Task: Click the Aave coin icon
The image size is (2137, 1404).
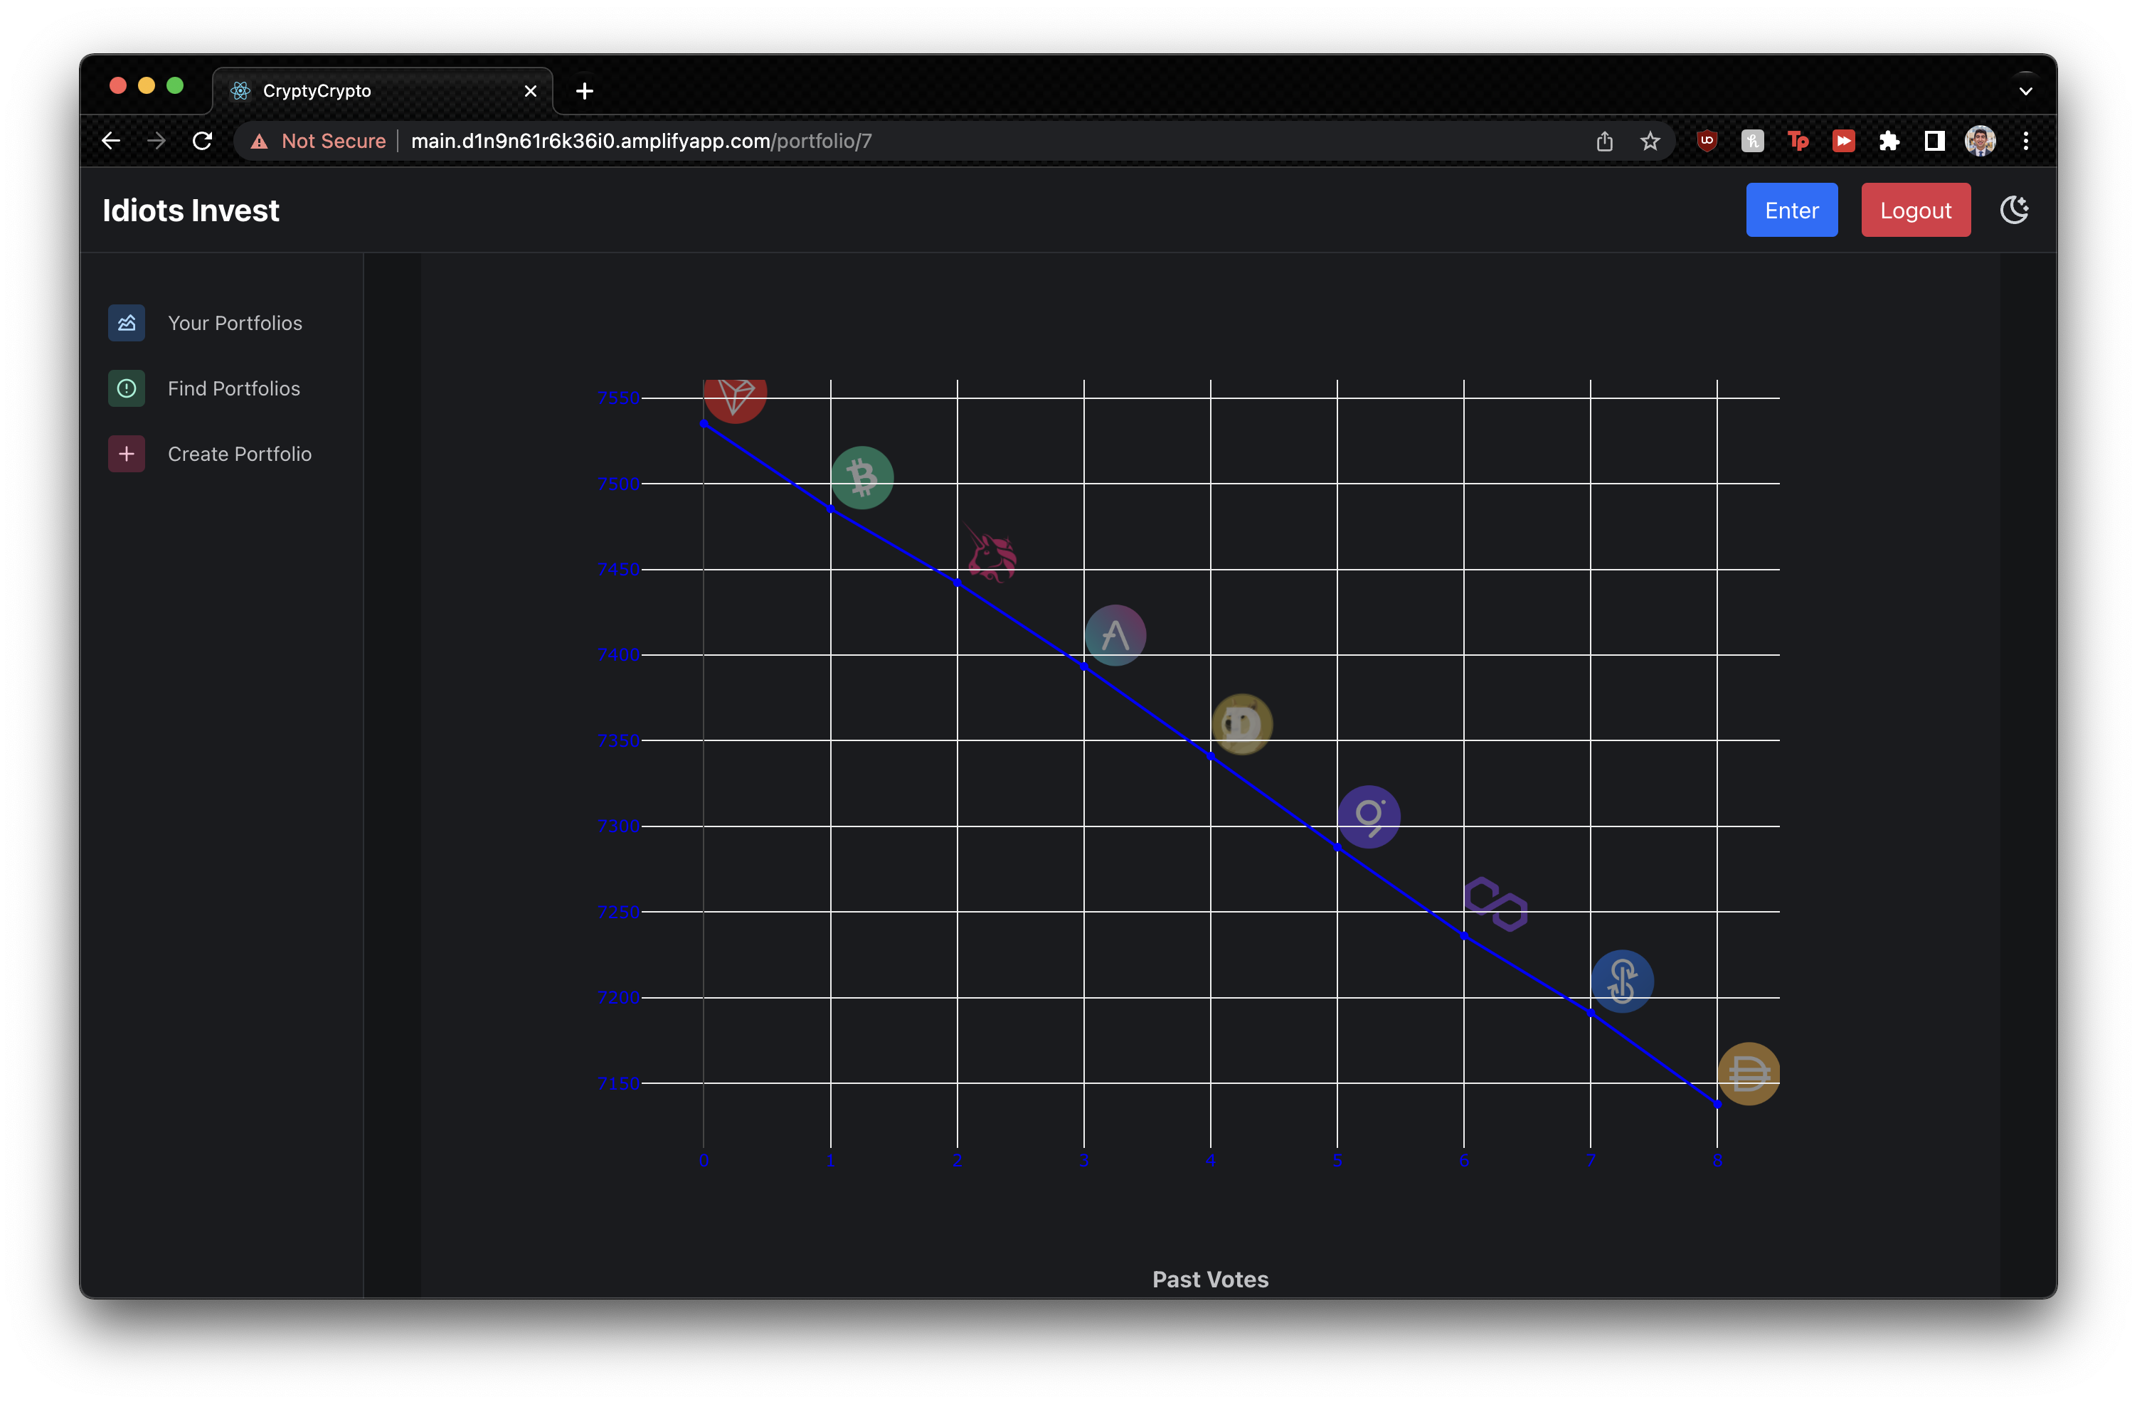Action: point(1115,636)
